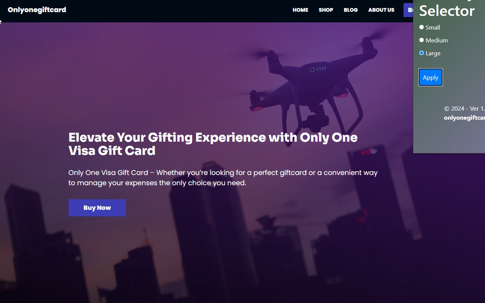The width and height of the screenshot is (485, 303).
Task: Select the Large radio button
Action: [x=421, y=53]
